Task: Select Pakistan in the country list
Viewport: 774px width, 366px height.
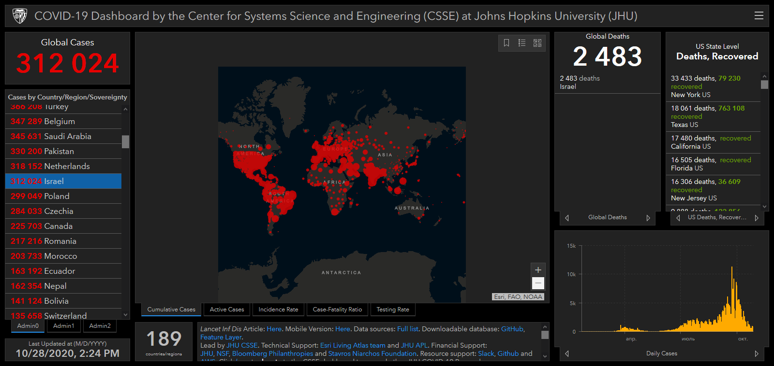Action: click(x=63, y=151)
